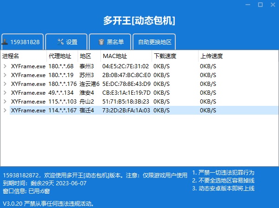Sort by 下载速度 column header
Screen dimensions: 279x208
point(165,56)
